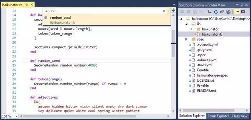Click 'def adjectives' on line 32
The height and width of the screenshot is (120, 251).
pos(44,97)
